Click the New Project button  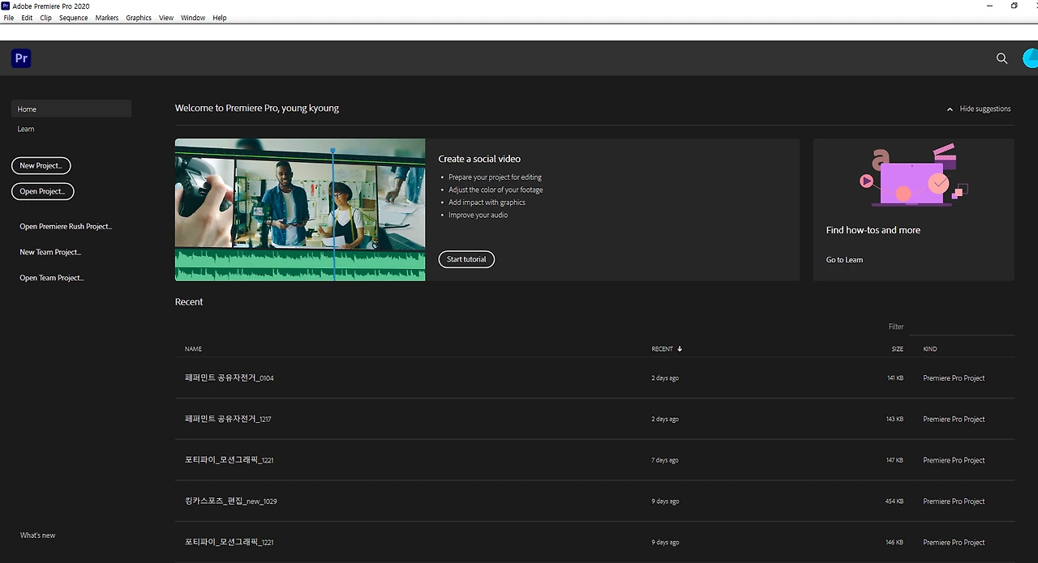(41, 165)
